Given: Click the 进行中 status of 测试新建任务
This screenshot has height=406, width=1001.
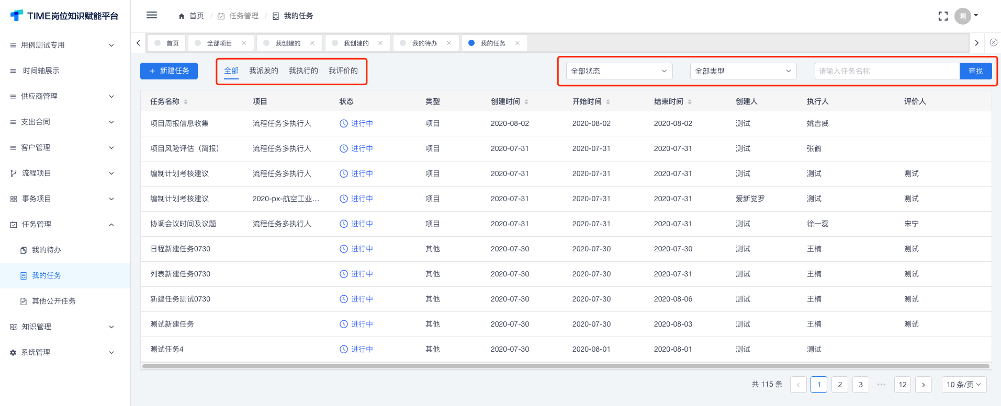Looking at the screenshot, I should point(356,324).
